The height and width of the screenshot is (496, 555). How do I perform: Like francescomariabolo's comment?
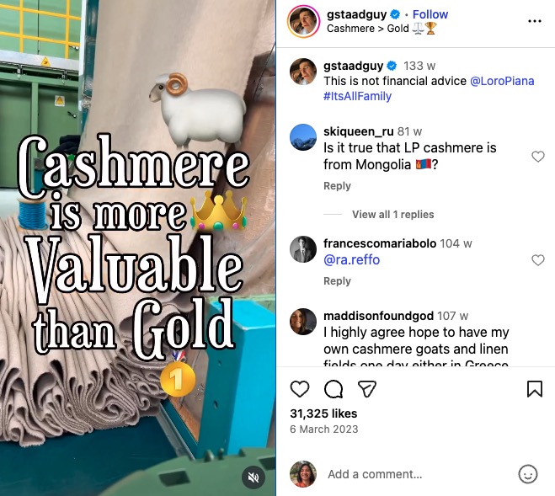pos(538,260)
